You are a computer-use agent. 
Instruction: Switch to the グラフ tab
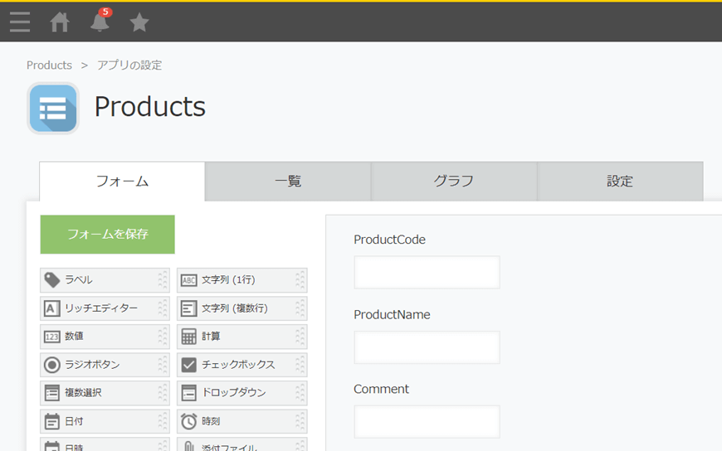[454, 182]
